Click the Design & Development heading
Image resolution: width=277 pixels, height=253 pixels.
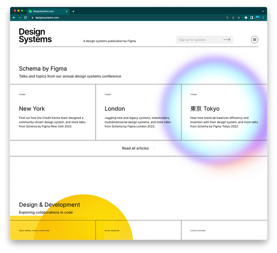pyautogui.click(x=49, y=205)
